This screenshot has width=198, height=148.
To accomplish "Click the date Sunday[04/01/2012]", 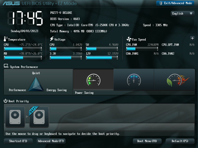I will pyautogui.click(x=24, y=31).
